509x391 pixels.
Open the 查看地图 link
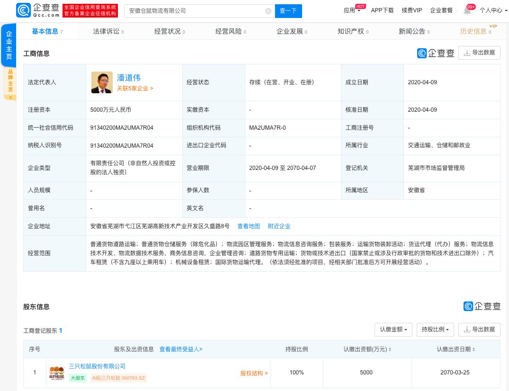coord(249,226)
